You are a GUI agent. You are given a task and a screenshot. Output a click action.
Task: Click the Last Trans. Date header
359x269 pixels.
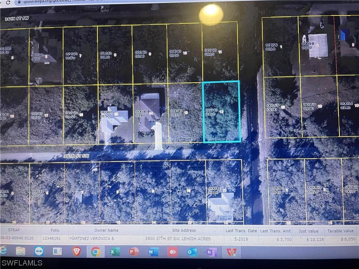tap(241, 231)
